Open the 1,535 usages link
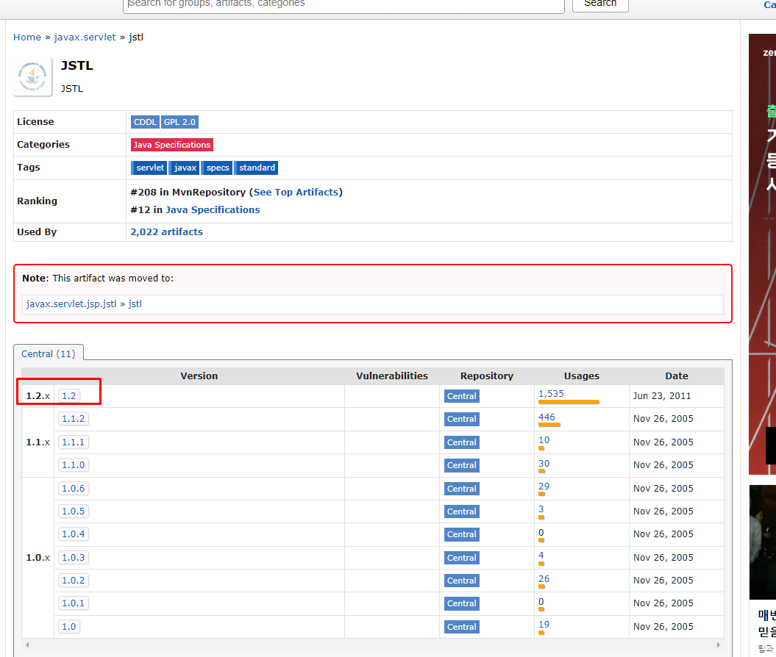Screen dimensions: 776x657 click(x=552, y=393)
